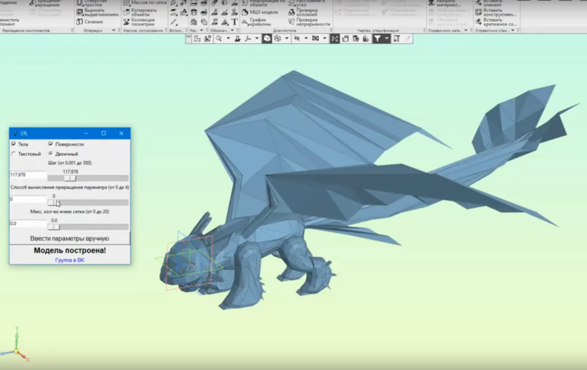
Task: Click Вставить конструктивный элемент icon
Action: click(x=479, y=12)
